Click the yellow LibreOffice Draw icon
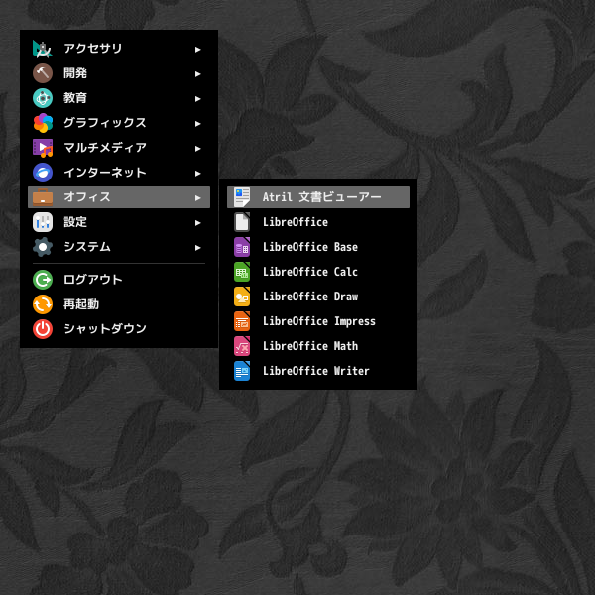 pyautogui.click(x=242, y=297)
